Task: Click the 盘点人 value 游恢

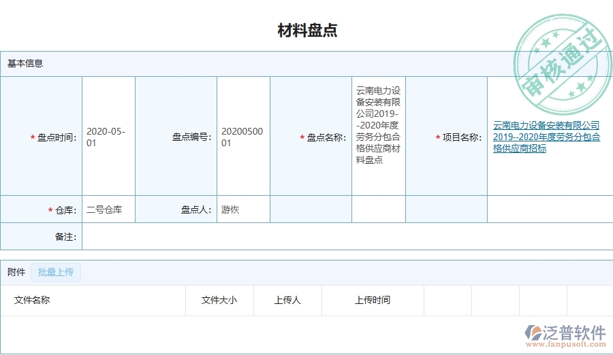Action: [x=230, y=209]
